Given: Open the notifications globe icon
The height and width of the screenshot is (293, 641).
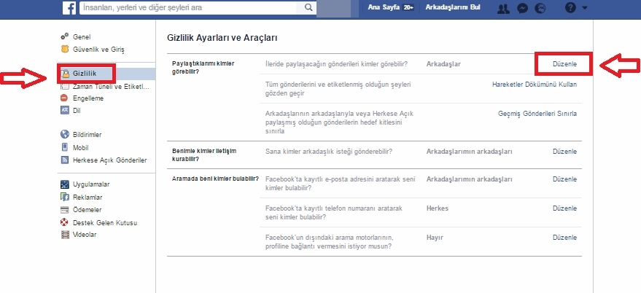Looking at the screenshot, I should click(x=540, y=8).
